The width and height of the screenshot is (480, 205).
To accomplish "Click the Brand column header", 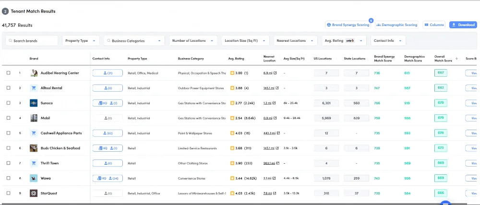I will [34, 59].
